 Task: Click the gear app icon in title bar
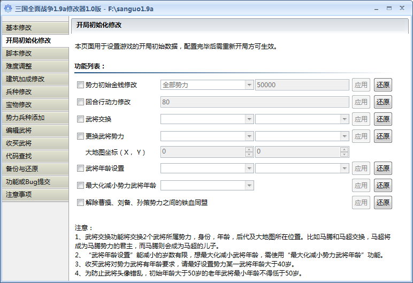tap(8, 9)
